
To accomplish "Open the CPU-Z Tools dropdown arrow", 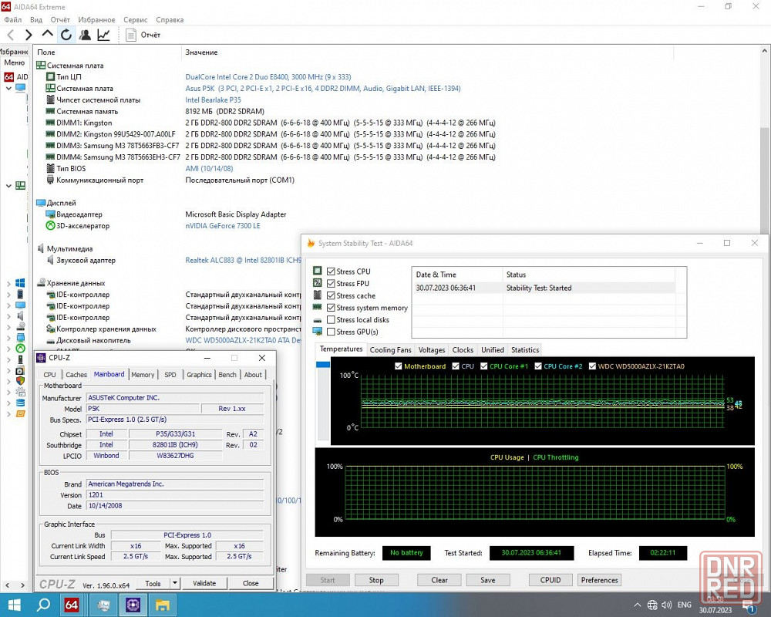I will (175, 583).
